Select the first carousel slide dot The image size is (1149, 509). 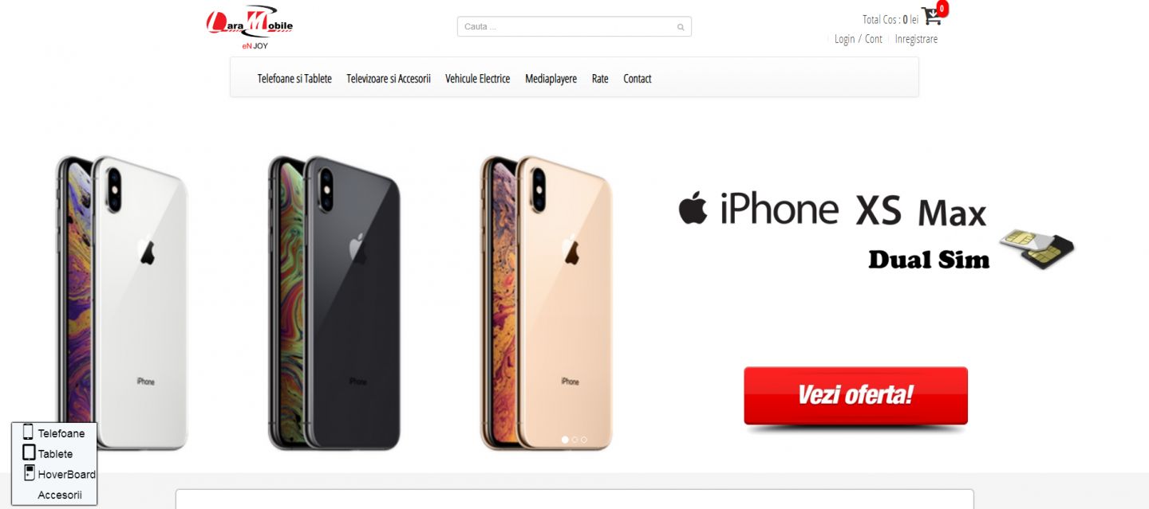pos(566,440)
